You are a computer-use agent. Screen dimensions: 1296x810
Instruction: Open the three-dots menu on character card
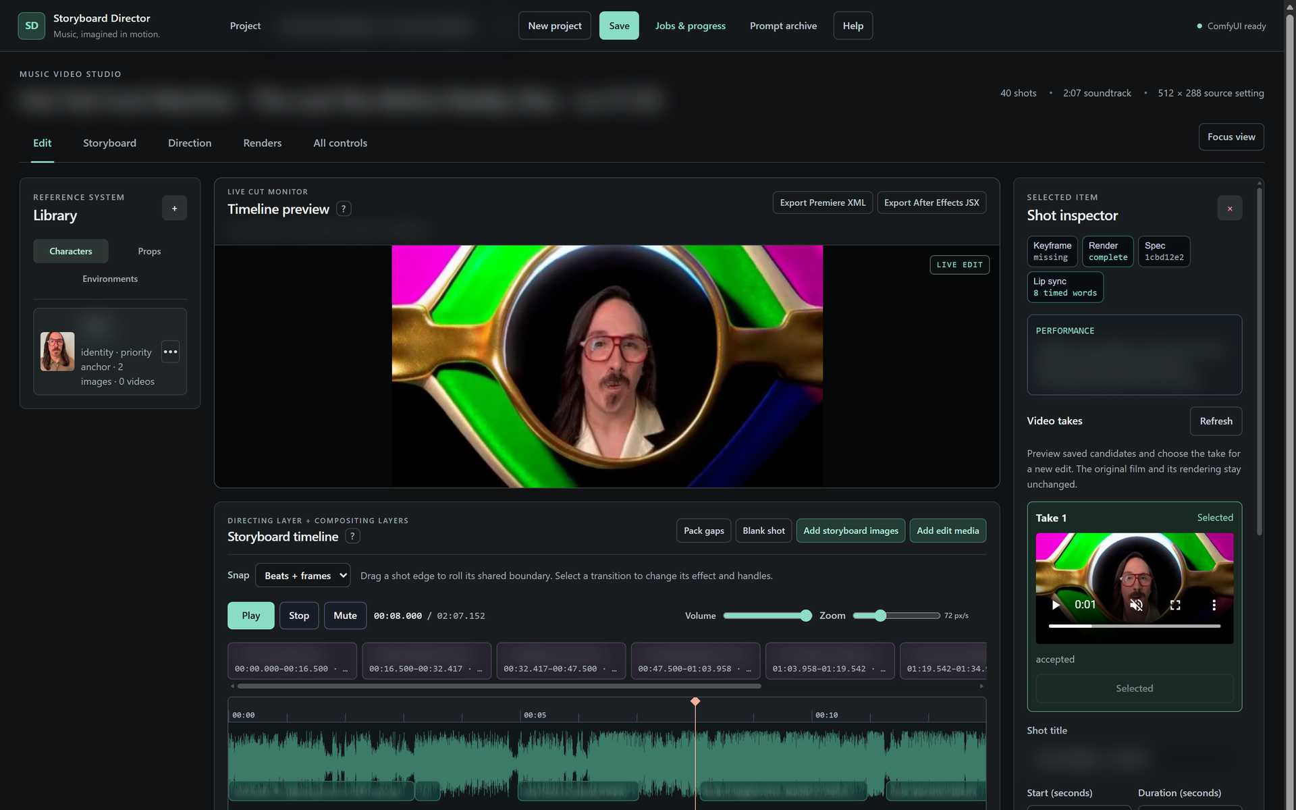click(170, 352)
